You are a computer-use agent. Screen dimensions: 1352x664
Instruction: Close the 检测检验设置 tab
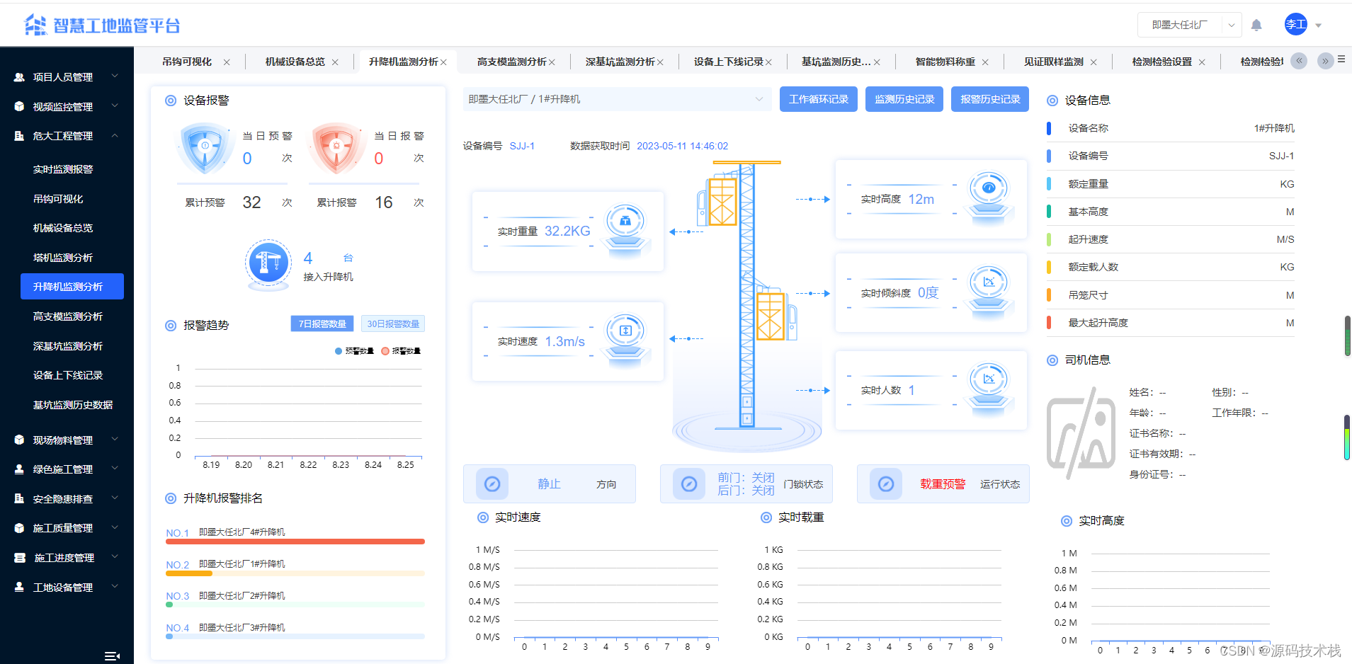[x=1202, y=62]
